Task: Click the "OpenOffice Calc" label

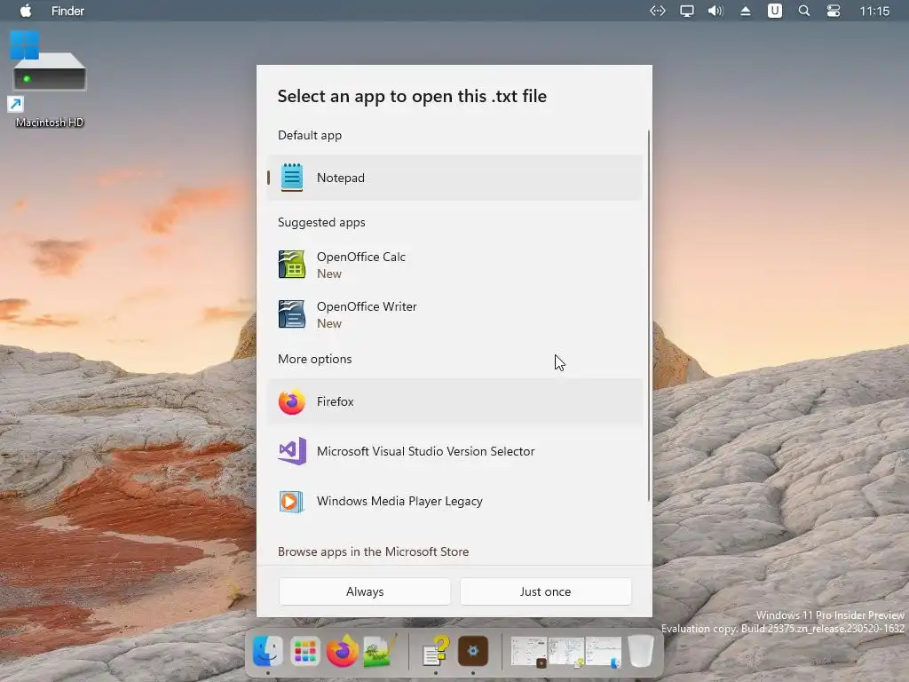Action: coord(361,257)
